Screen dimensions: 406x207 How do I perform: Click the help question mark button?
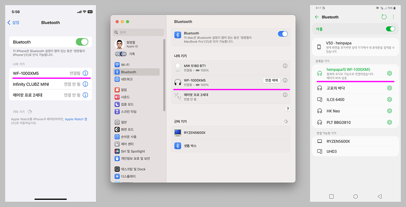pyautogui.click(x=288, y=109)
